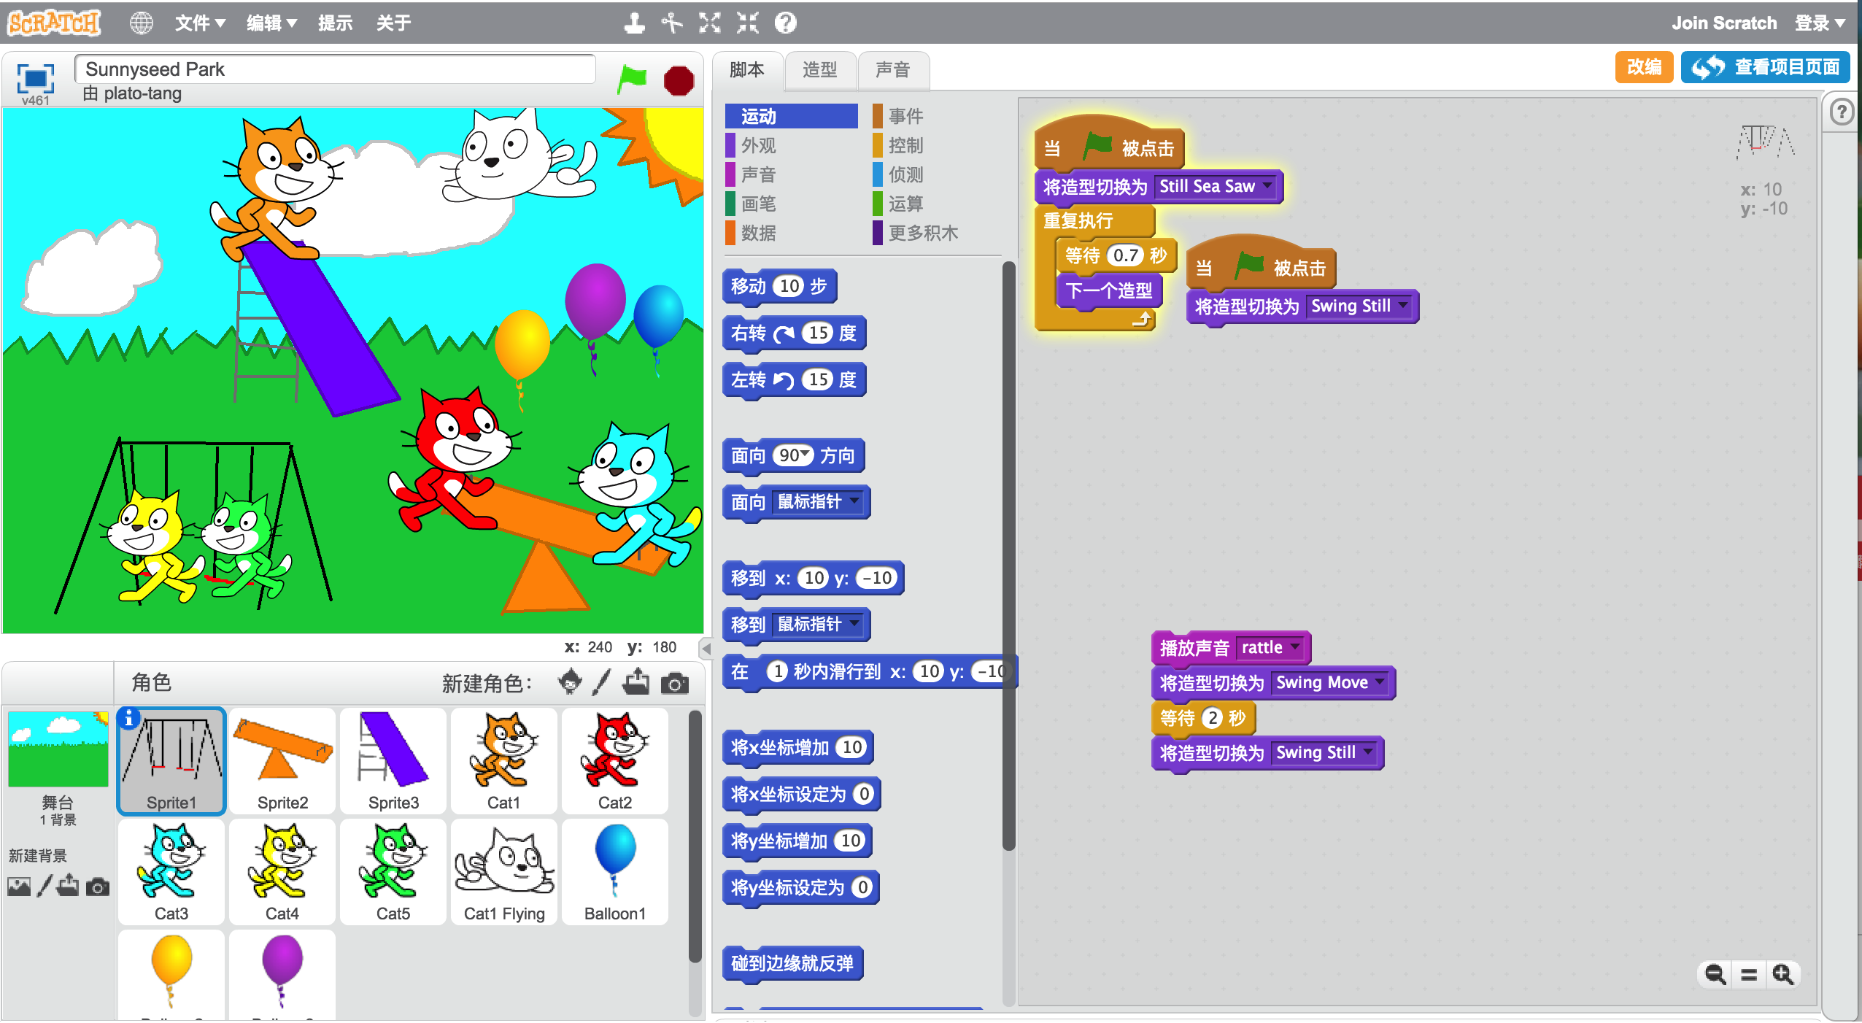Open the globe language menu icon
Screen dimensions: 1862x1023
click(x=141, y=23)
